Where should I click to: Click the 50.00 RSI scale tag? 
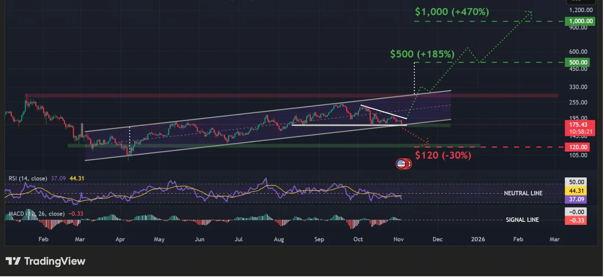pos(576,182)
